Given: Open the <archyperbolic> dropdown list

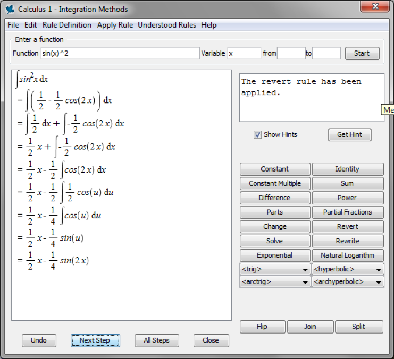Looking at the screenshot, I should 348,282.
